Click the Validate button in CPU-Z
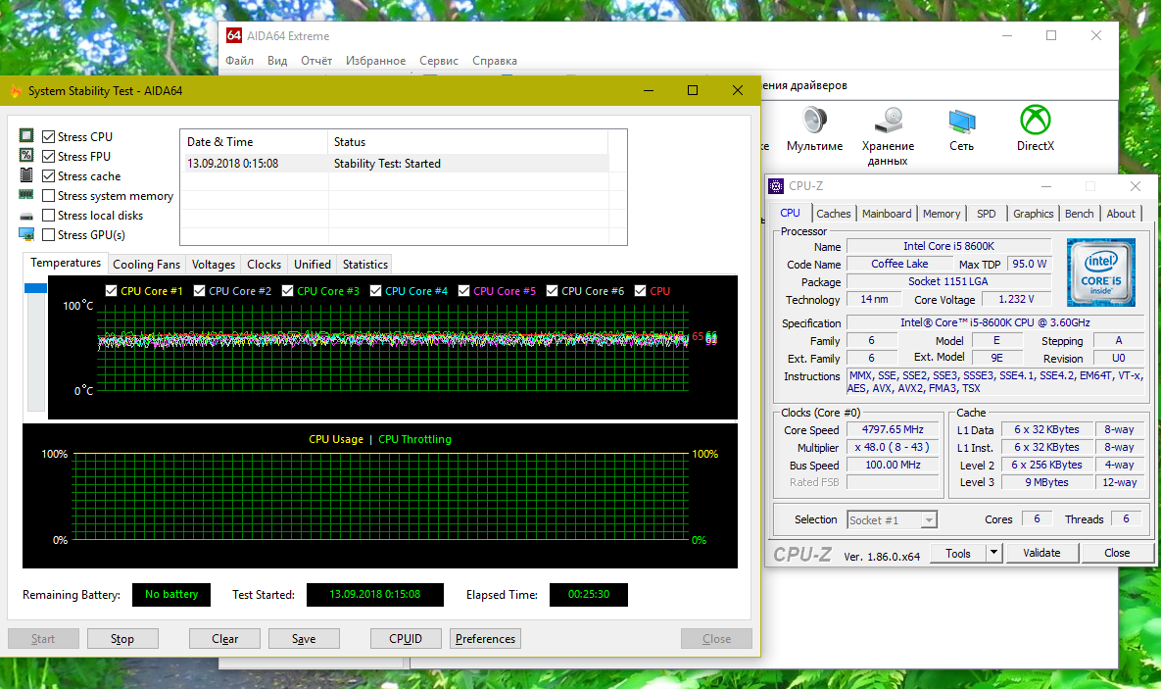The image size is (1161, 689). click(x=1040, y=553)
